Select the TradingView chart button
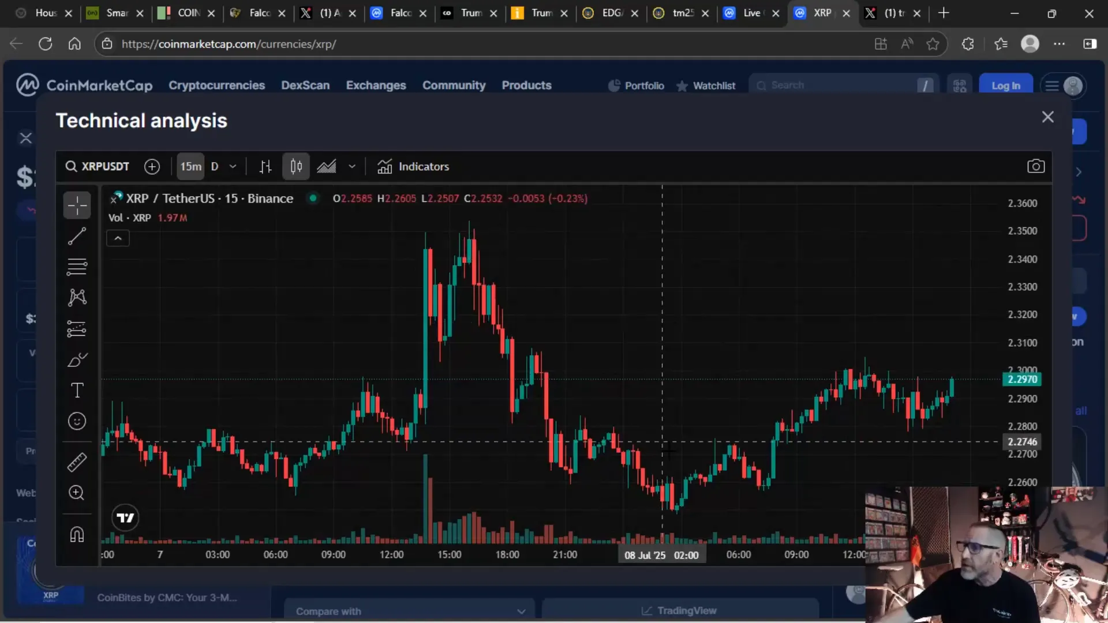Image resolution: width=1108 pixels, height=623 pixels. click(680, 611)
